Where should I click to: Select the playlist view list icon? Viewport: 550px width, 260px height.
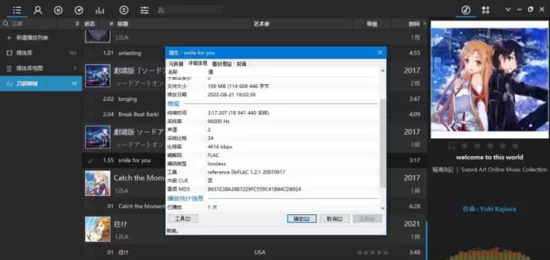click(x=17, y=10)
